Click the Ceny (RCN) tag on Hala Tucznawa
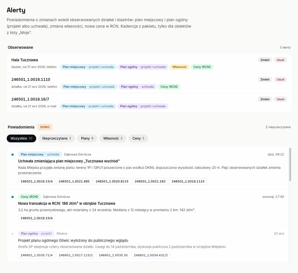The image size is (298, 273). (x=202, y=67)
